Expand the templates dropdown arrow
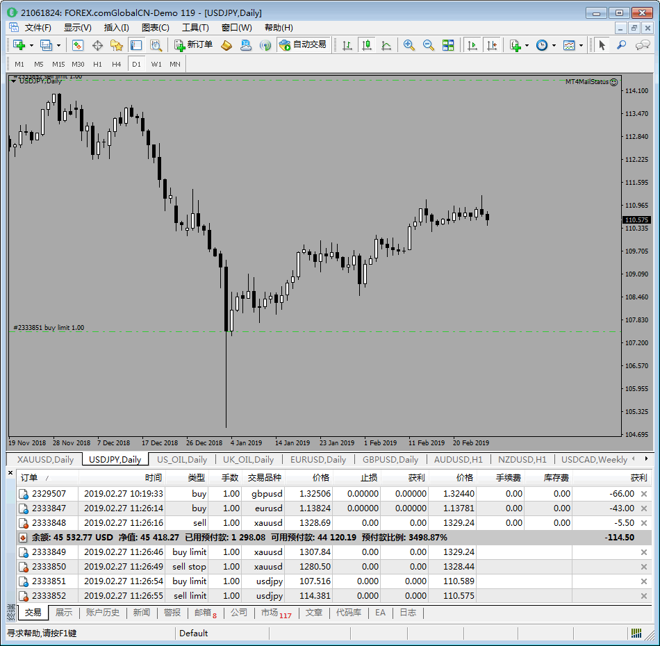This screenshot has height=646, width=660. 581,45
